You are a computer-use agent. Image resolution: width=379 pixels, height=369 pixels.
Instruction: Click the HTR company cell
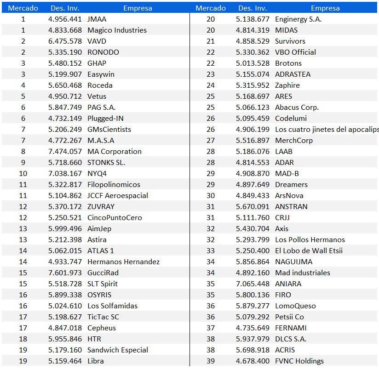tap(94, 339)
